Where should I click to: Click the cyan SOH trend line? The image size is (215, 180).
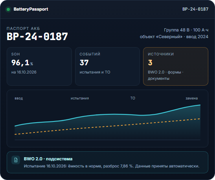point(108,114)
